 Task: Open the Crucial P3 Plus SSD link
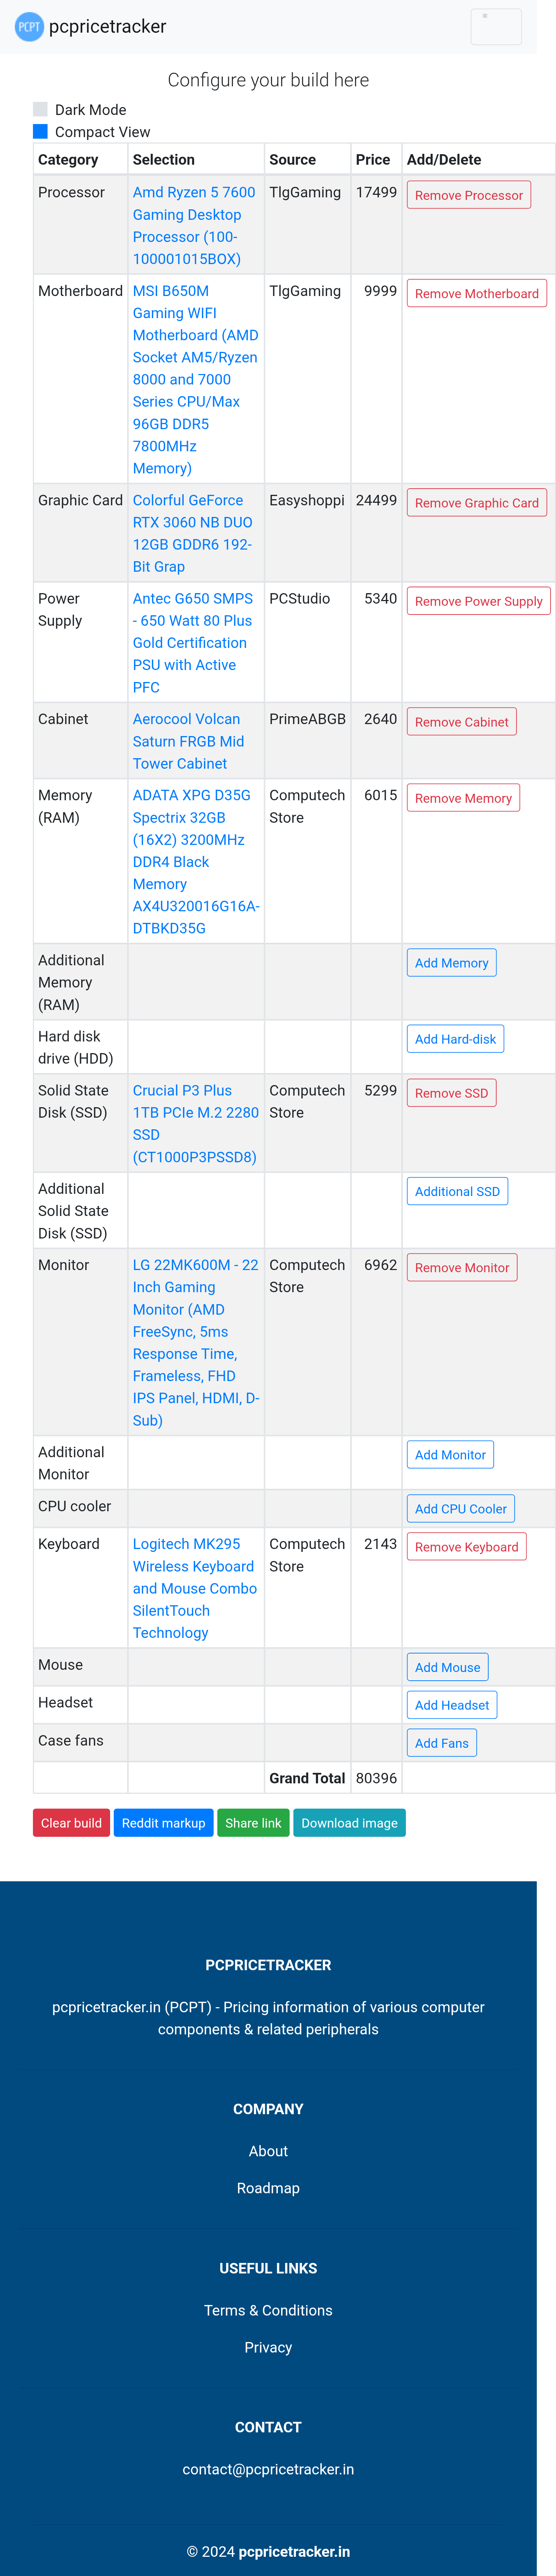(x=196, y=1123)
